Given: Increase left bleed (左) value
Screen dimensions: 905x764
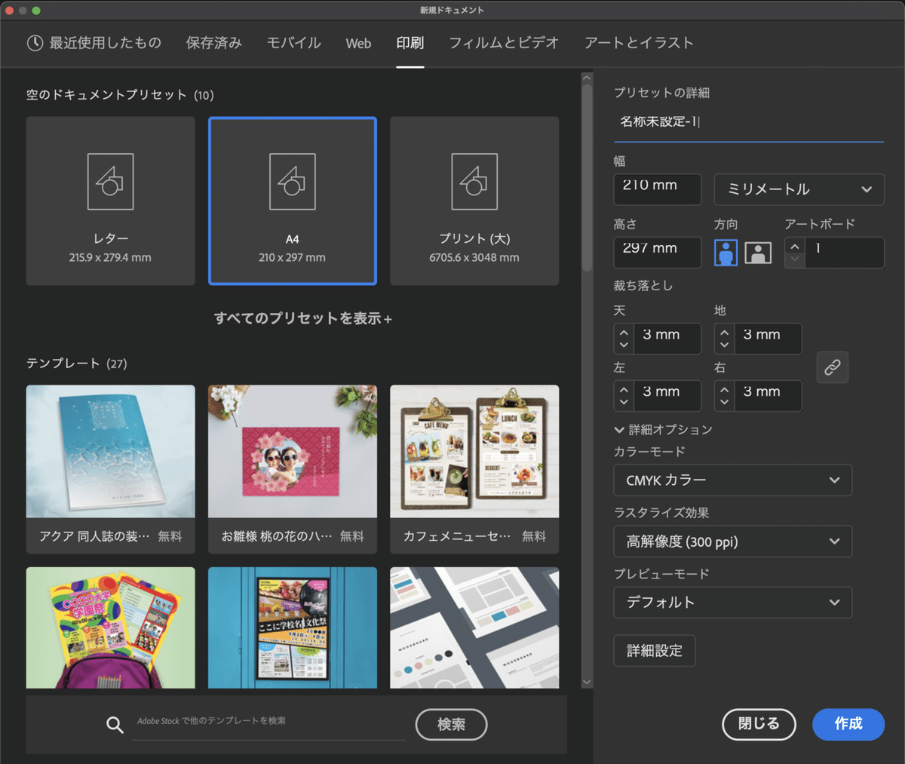Looking at the screenshot, I should click(624, 389).
